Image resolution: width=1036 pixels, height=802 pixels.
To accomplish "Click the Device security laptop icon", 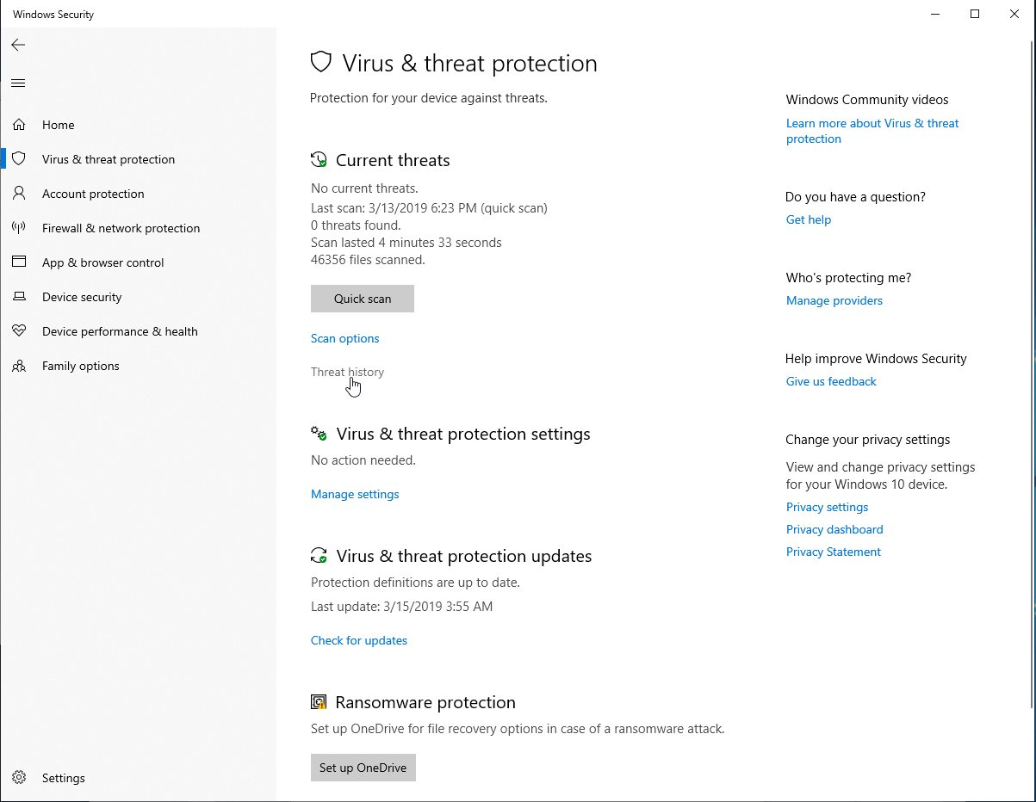I will pyautogui.click(x=19, y=297).
